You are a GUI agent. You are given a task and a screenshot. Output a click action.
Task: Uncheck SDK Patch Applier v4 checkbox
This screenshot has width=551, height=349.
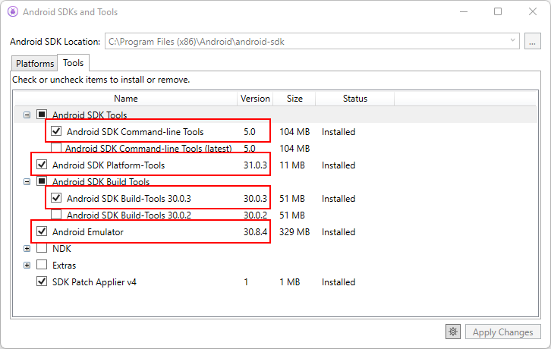[x=42, y=281]
